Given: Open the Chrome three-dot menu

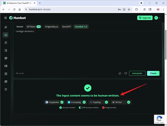Looking at the screenshot, I should click(164, 9).
